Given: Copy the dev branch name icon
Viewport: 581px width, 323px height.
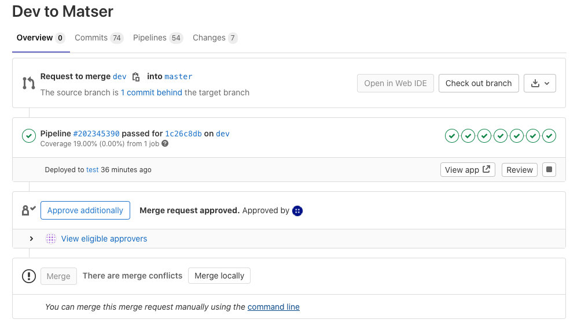Looking at the screenshot, I should (x=136, y=77).
